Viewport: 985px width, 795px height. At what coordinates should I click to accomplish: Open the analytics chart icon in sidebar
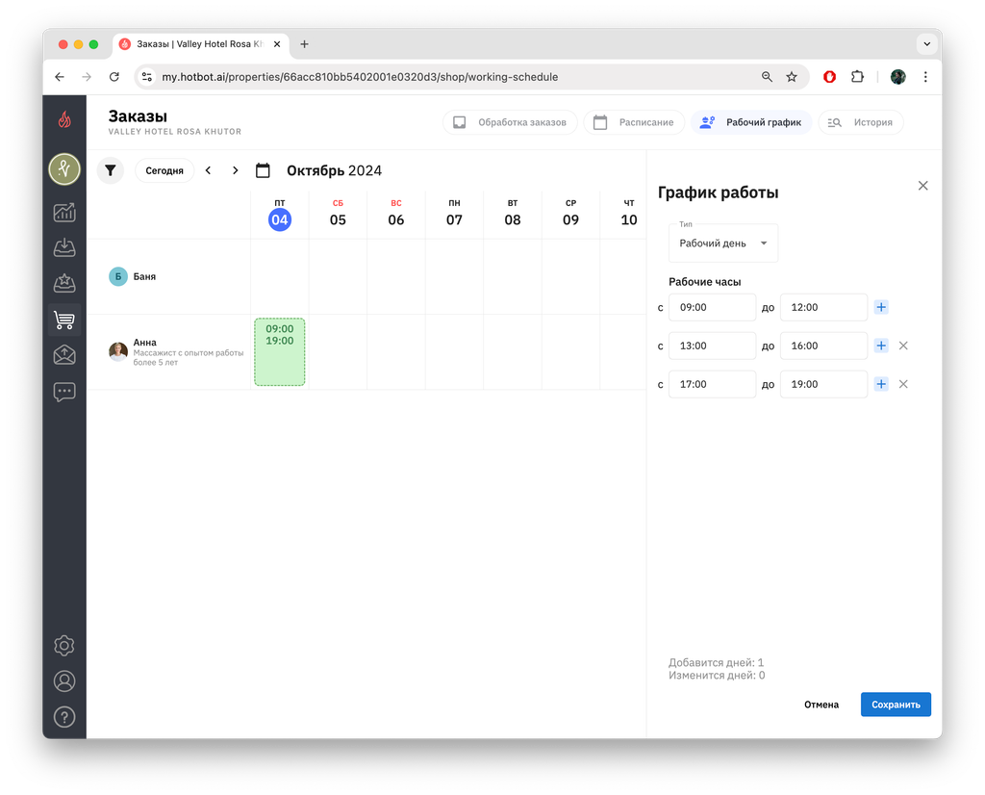coord(64,213)
